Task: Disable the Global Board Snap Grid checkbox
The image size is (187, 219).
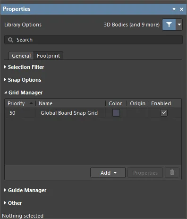Action: tap(164, 113)
